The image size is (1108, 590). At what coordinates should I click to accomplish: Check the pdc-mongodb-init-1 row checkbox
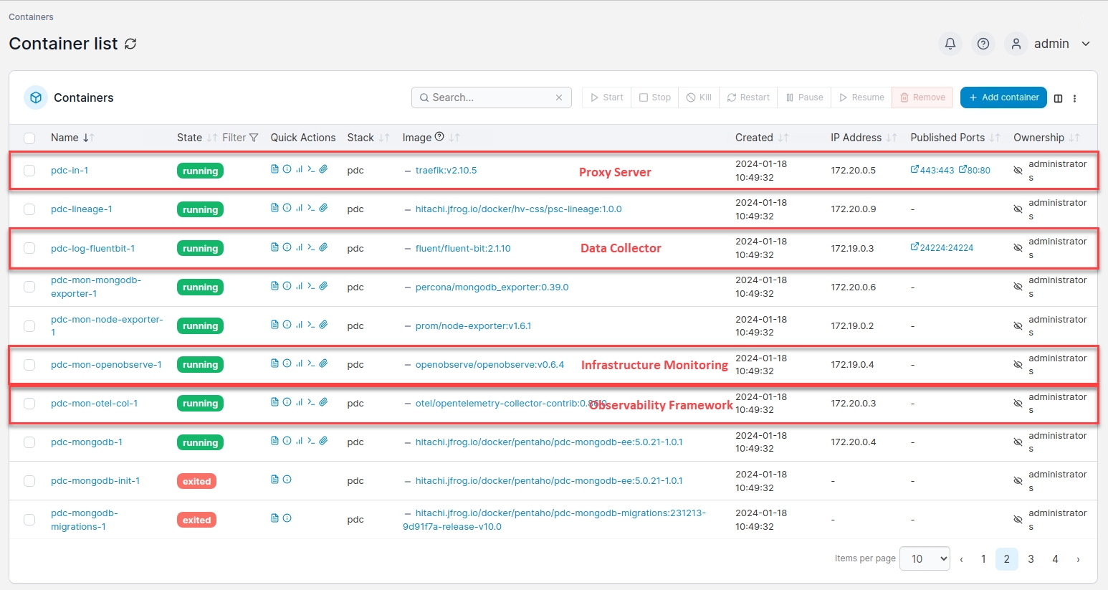[29, 481]
